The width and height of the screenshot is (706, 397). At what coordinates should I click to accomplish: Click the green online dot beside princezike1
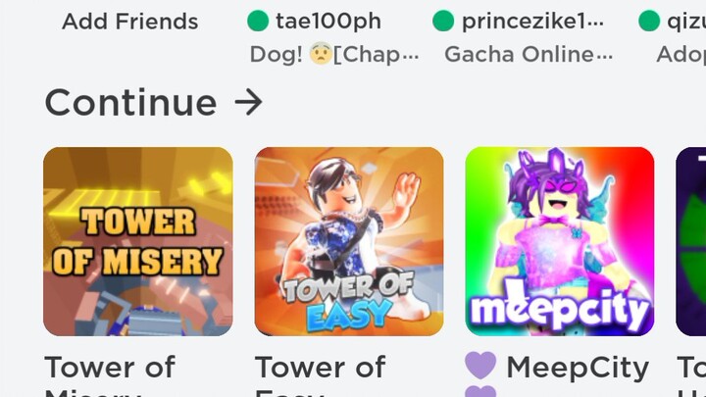click(443, 21)
